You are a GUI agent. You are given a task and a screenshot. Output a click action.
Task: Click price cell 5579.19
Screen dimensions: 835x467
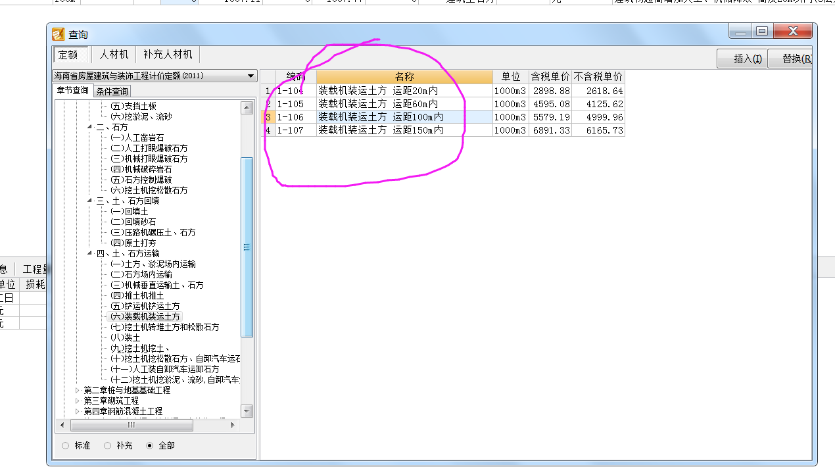tap(550, 117)
